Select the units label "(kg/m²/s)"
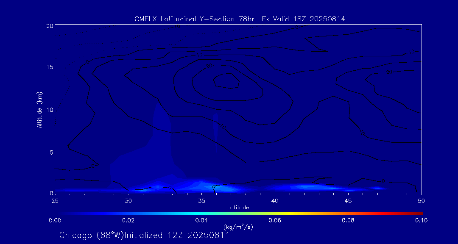 pyautogui.click(x=237, y=227)
